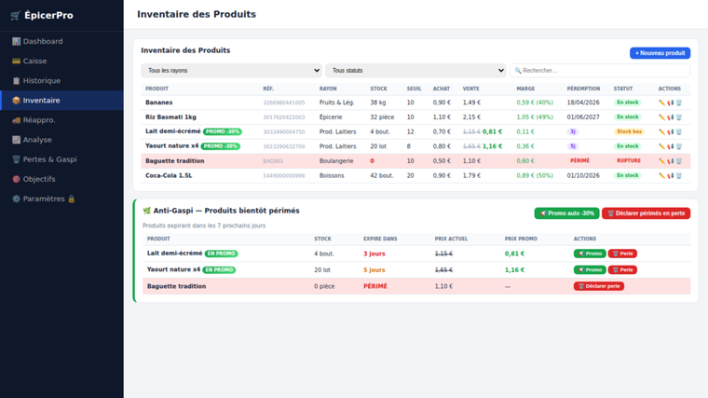Click the '+ Nouveau produit' button
Screen dimensions: 708x398
tap(660, 53)
